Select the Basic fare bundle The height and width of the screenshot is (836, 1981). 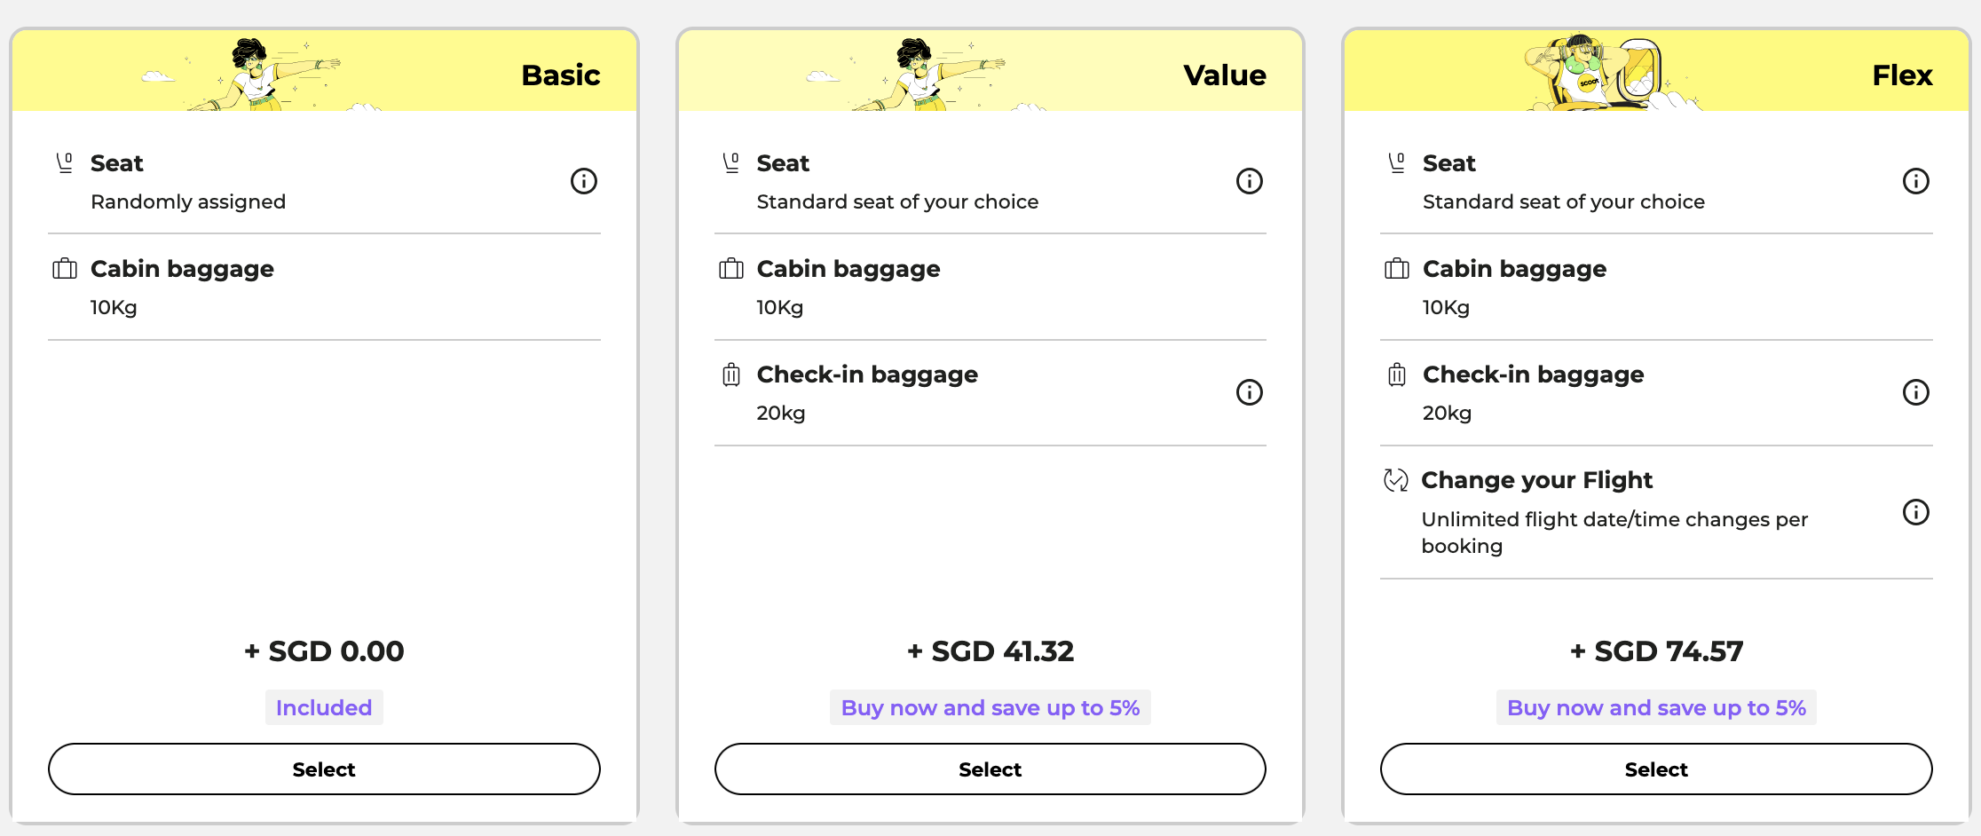324,769
